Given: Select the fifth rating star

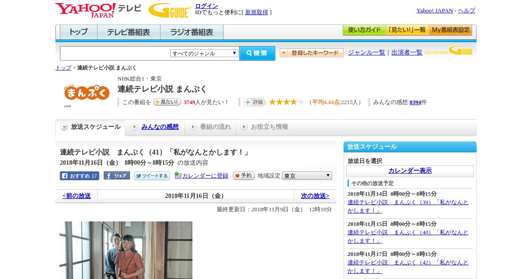Looking at the screenshot, I should 301,102.
